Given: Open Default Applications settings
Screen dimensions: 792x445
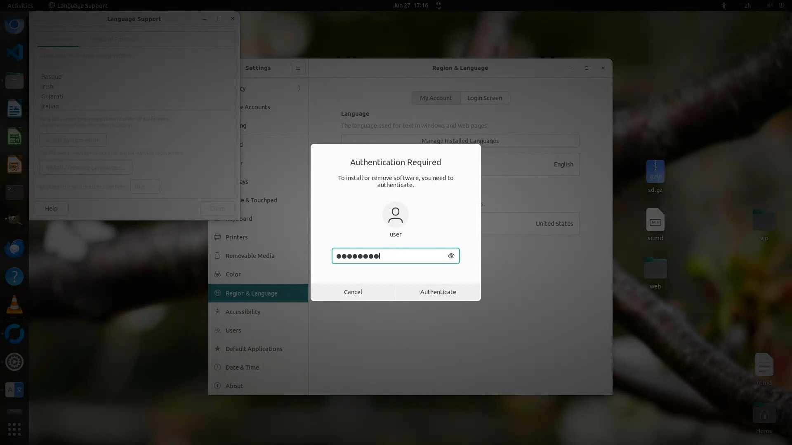Looking at the screenshot, I should click(x=254, y=349).
